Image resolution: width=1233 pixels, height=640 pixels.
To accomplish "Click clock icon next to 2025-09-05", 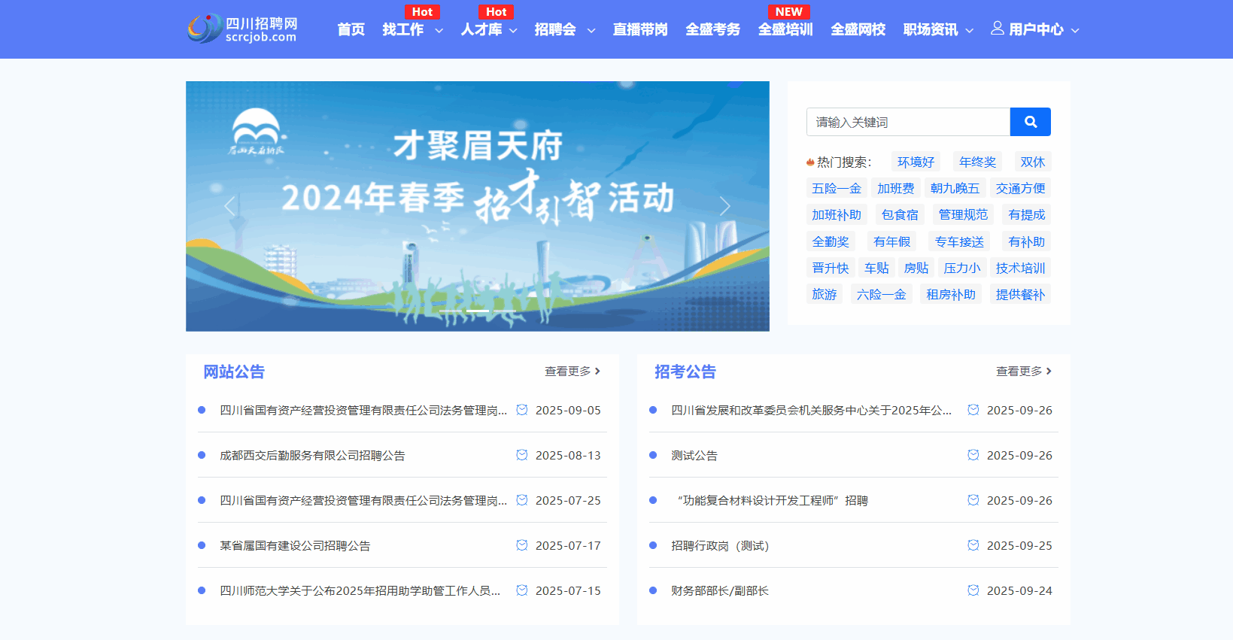I will (522, 410).
